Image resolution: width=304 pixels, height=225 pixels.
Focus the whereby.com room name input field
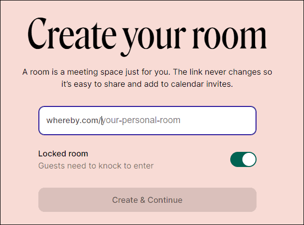147,121
